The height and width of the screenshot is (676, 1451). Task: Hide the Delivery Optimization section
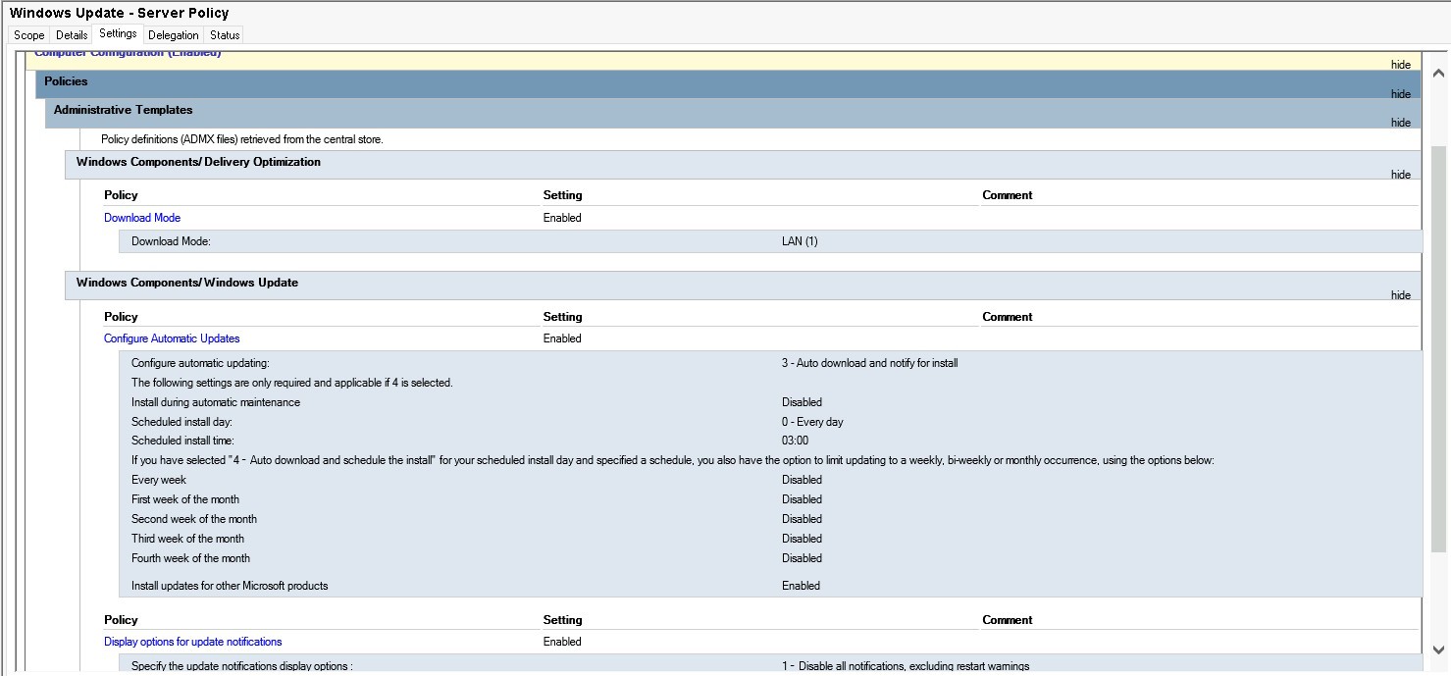tap(1400, 175)
